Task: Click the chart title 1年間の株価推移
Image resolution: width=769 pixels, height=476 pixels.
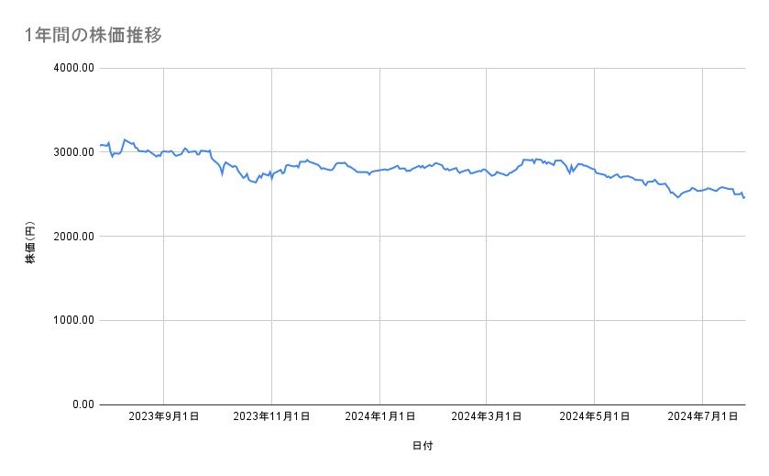Action: click(94, 36)
